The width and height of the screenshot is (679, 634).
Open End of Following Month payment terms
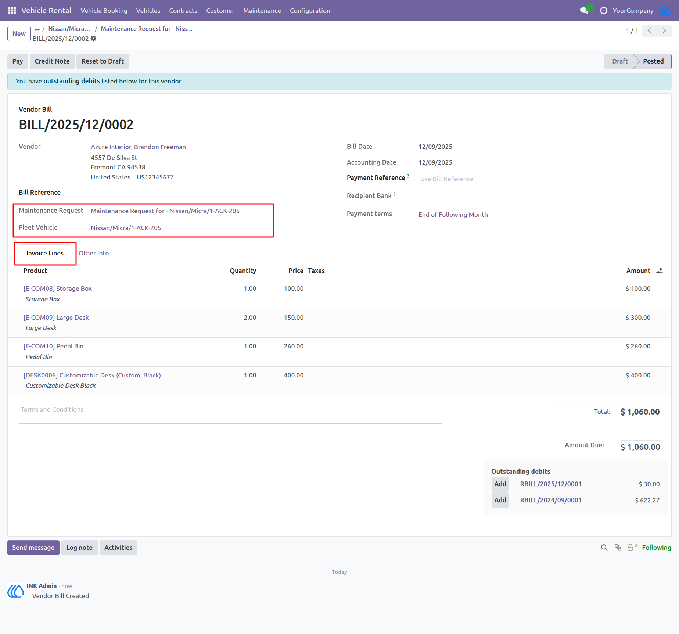point(453,215)
